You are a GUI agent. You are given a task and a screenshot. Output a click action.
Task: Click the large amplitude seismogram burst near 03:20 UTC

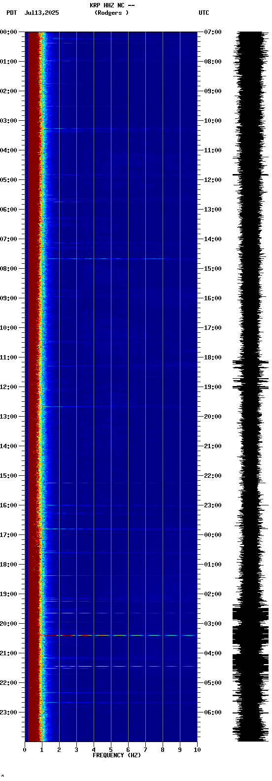click(x=251, y=636)
